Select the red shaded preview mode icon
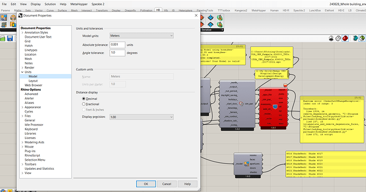This screenshot has height=192, width=366. coord(345,39)
